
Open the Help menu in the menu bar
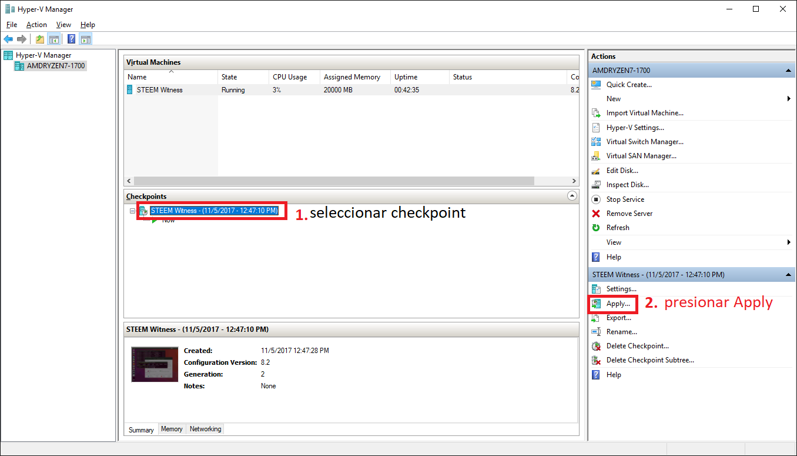88,25
